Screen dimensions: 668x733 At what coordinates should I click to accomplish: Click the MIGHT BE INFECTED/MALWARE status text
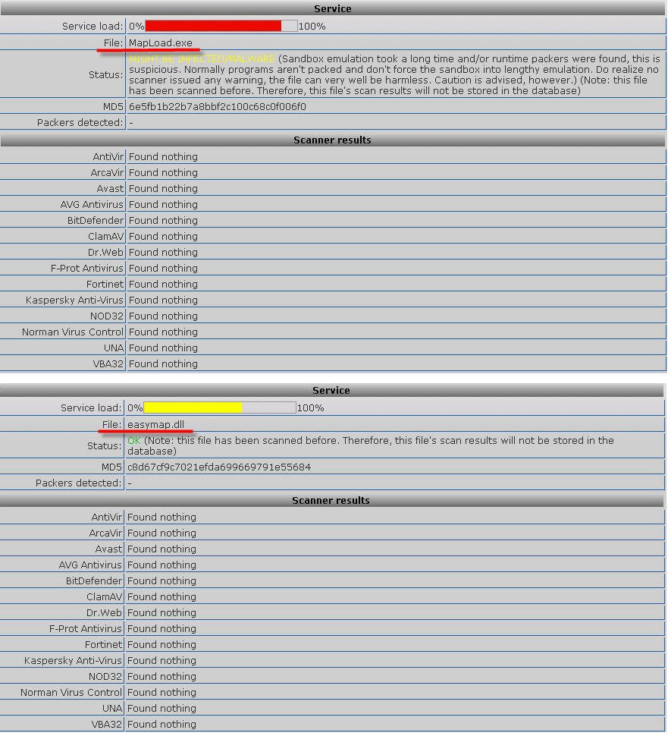click(202, 59)
